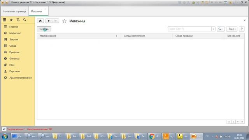
Task: Go down one page list button
Action: coord(238,122)
